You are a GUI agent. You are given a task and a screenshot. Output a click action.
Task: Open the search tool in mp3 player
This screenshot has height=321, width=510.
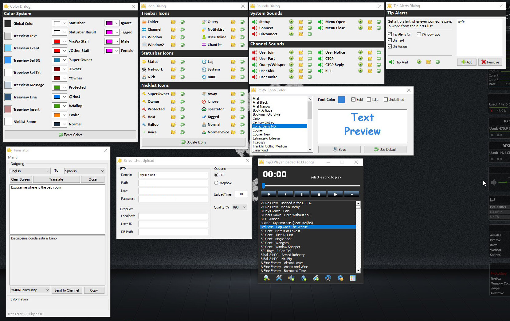coord(266,278)
